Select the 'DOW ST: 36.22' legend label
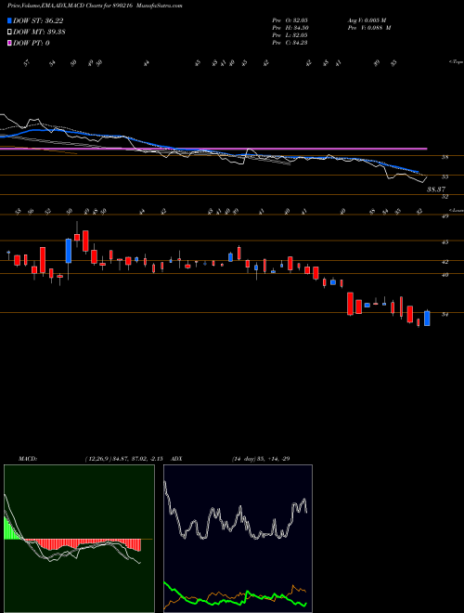 coord(38,21)
